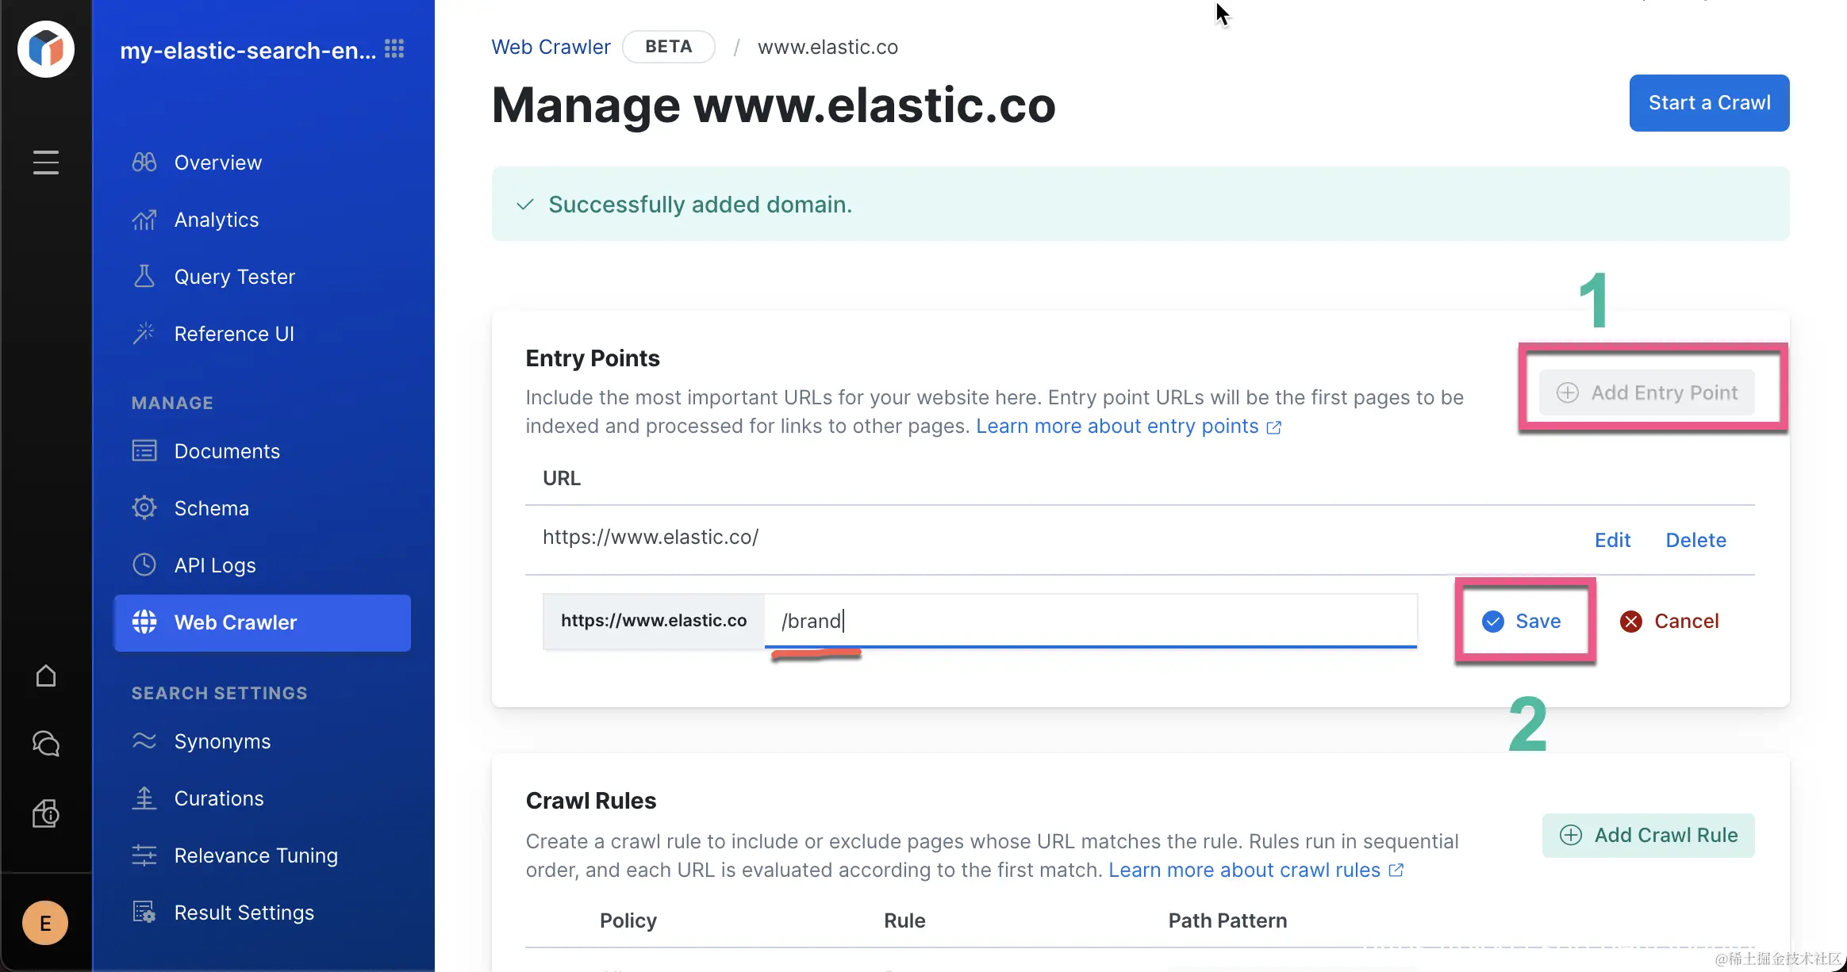Open Analytics in the sidebar
The height and width of the screenshot is (972, 1847).
pyautogui.click(x=216, y=220)
